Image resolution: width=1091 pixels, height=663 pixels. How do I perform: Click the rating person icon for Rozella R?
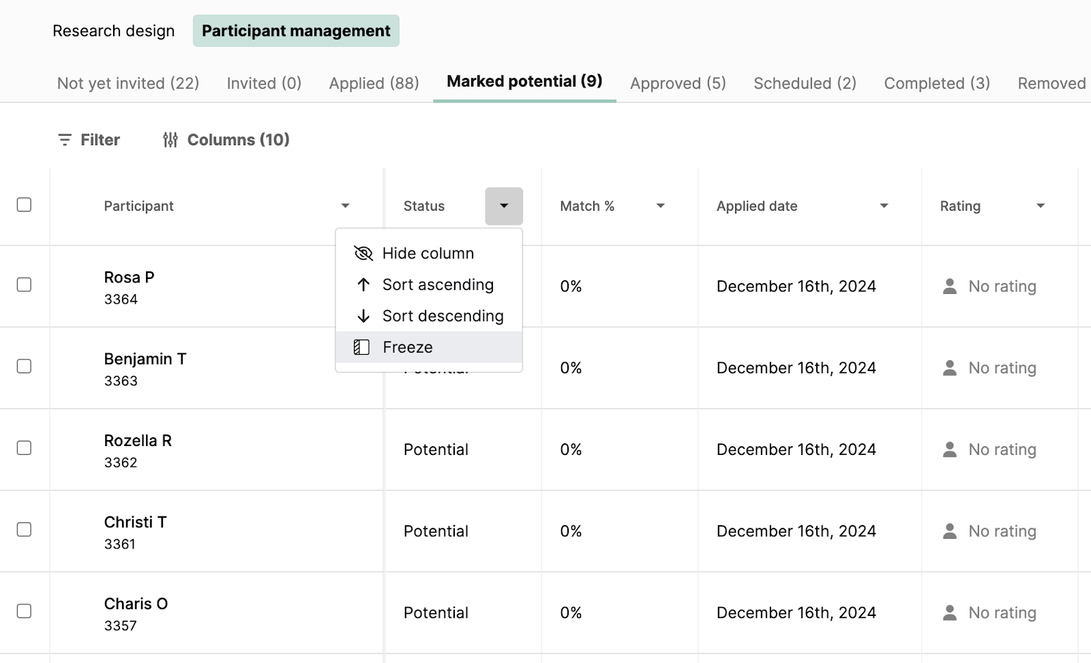(950, 450)
